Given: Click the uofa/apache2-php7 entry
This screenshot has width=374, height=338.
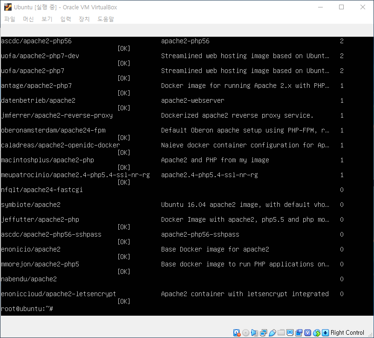Looking at the screenshot, I should tap(33, 71).
